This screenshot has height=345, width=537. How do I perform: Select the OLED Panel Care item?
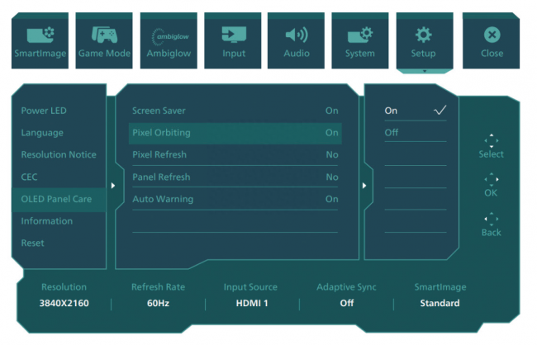(x=59, y=199)
